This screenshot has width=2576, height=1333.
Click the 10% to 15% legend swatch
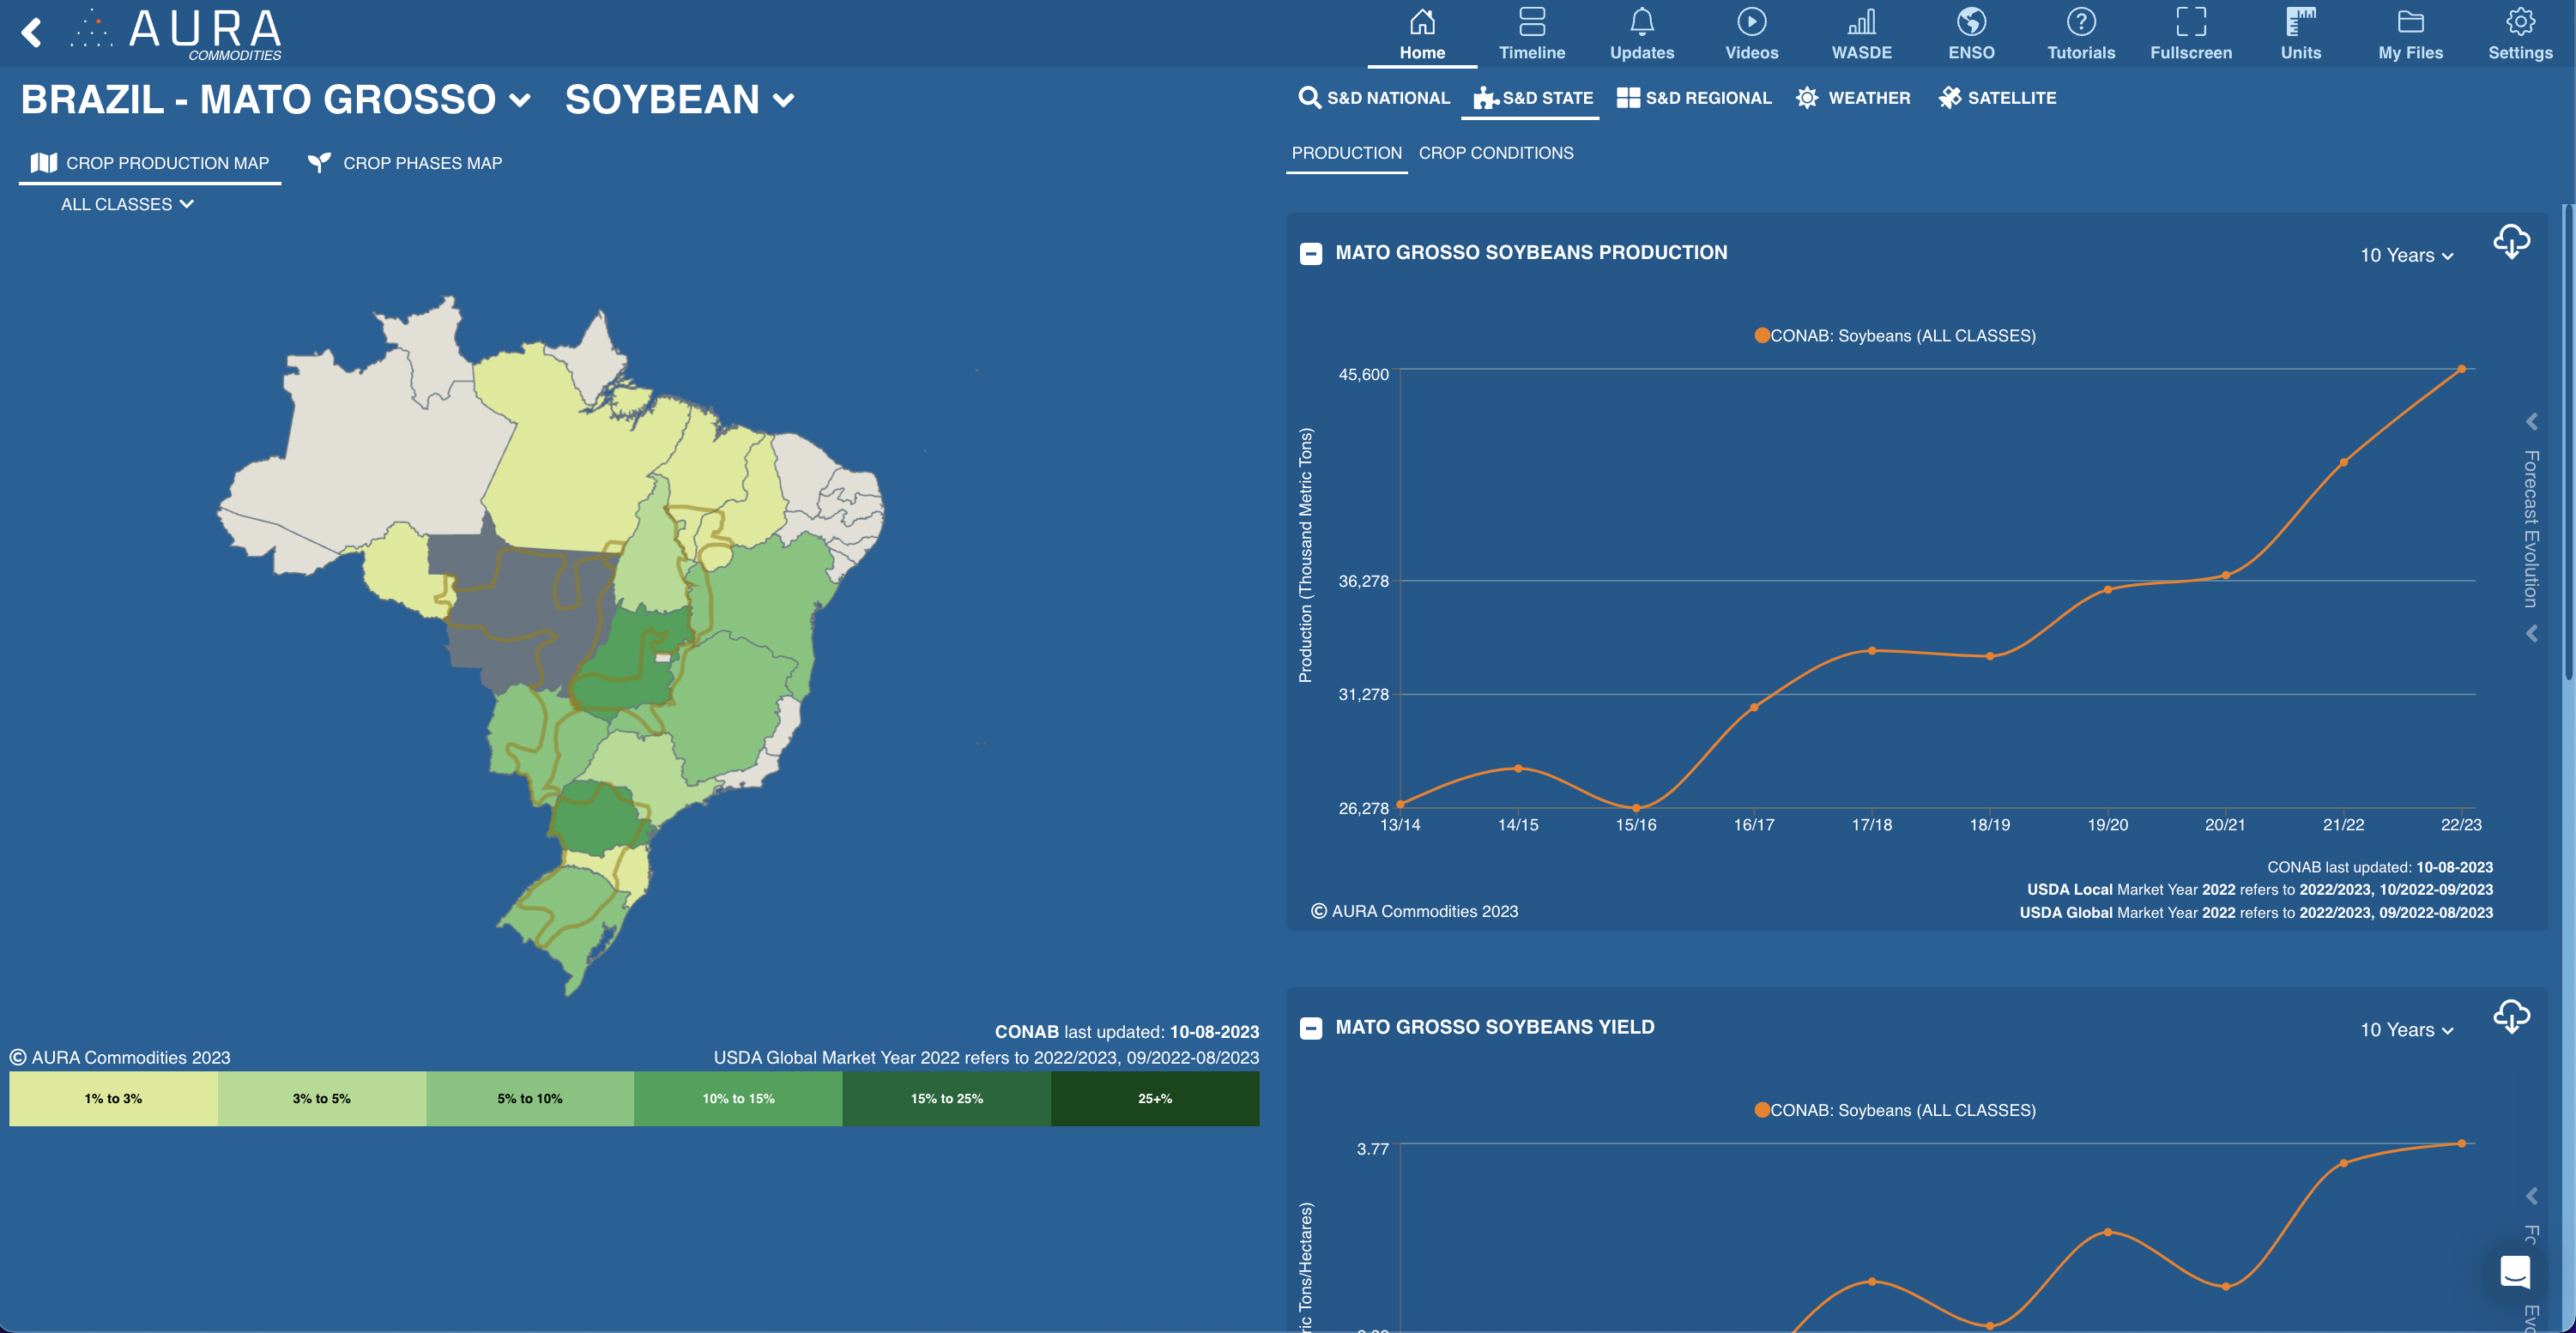click(738, 1098)
